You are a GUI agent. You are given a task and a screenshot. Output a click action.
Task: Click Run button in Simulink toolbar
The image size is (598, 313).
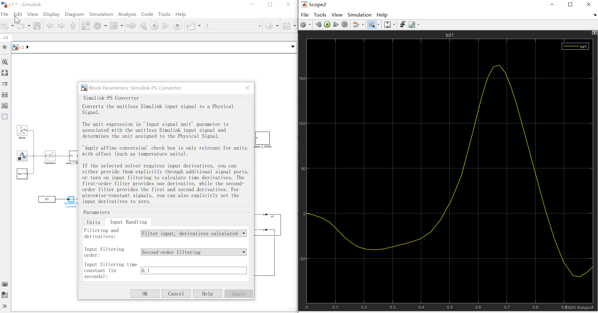[x=154, y=26]
